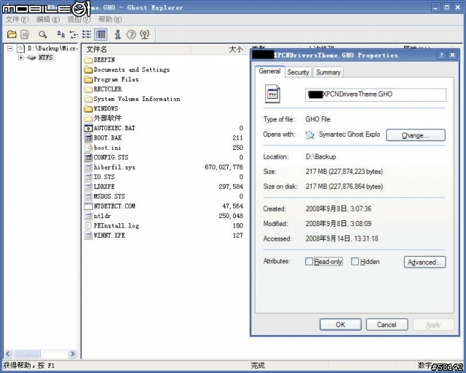Select the IO.SYS file row
The image size is (466, 373).
click(163, 177)
